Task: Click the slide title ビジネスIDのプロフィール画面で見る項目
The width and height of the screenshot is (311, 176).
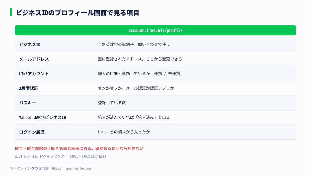Action: tap(77, 13)
